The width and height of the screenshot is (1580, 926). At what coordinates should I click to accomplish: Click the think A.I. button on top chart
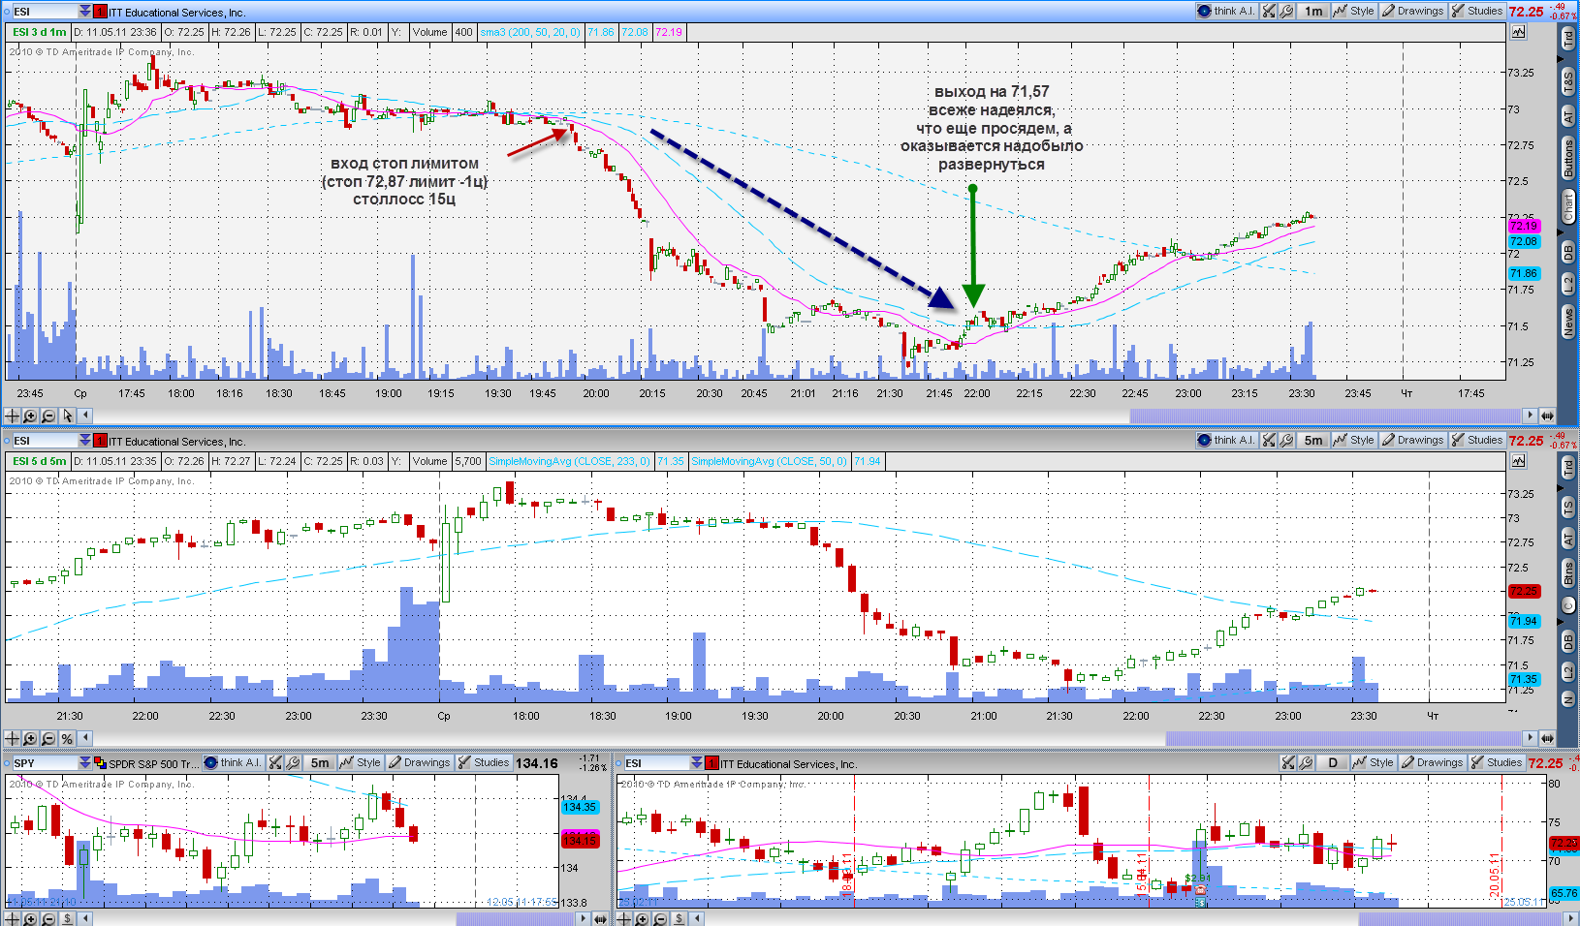[1227, 12]
